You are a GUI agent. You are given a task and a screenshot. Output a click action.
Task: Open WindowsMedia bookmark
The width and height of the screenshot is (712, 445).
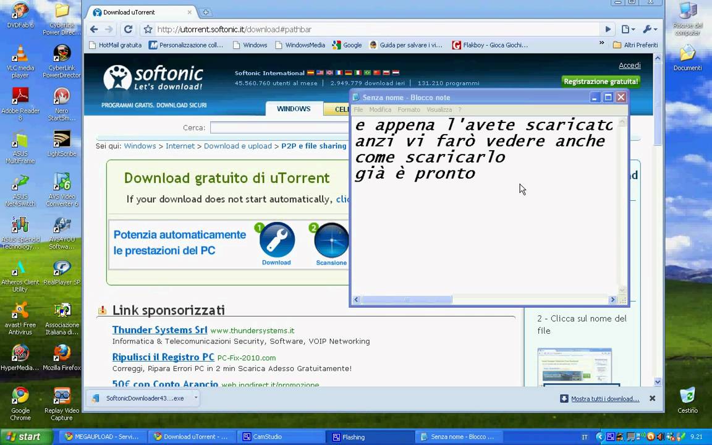click(x=300, y=45)
